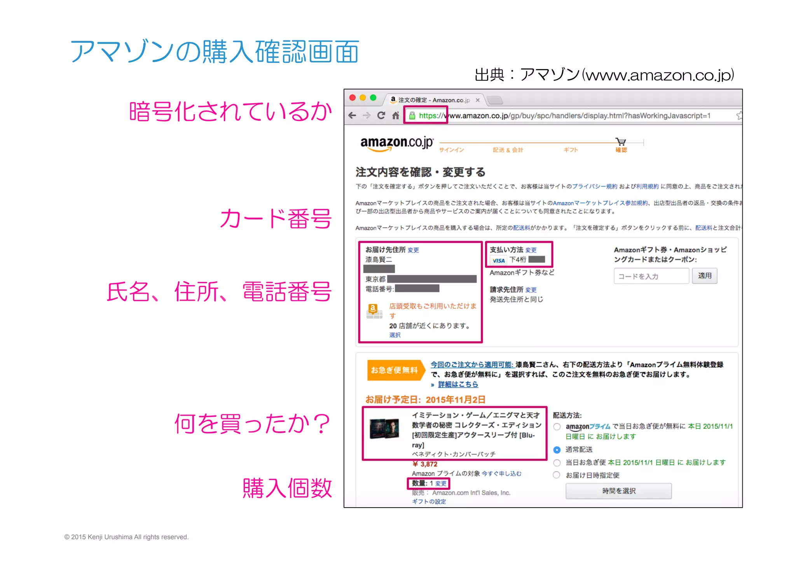
Task: Change the お届け先住所 delivery address
Action: click(x=413, y=251)
